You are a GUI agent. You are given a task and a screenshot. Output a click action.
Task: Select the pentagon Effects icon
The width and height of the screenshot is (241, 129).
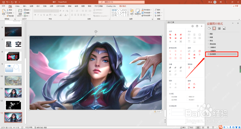tap(214, 28)
